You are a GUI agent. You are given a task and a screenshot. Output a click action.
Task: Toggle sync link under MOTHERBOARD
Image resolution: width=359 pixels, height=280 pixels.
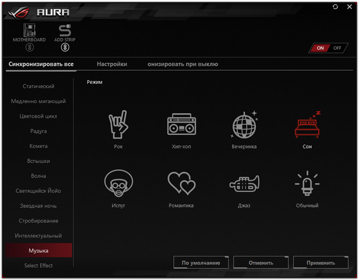click(x=29, y=47)
